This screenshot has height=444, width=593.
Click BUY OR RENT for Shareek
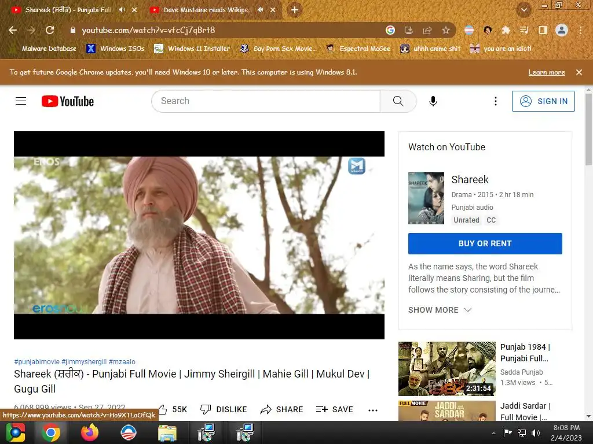tap(485, 243)
